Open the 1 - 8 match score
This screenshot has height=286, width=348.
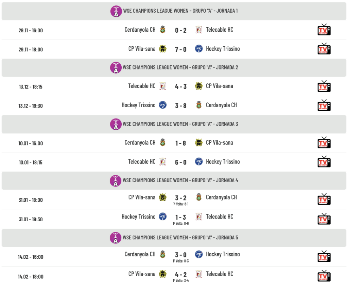[x=181, y=143]
